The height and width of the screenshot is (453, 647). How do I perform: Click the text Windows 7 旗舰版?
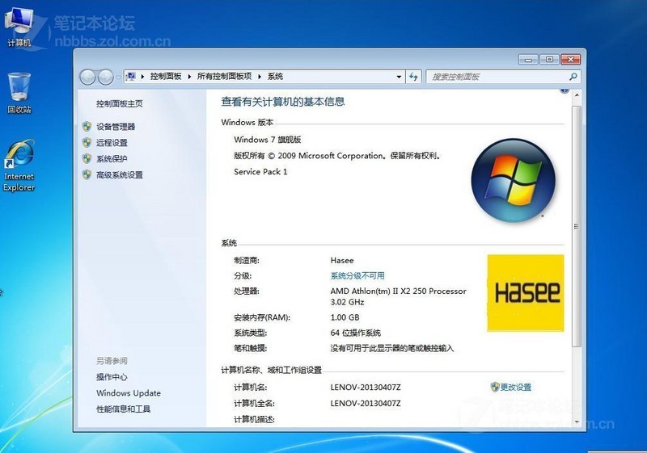click(268, 140)
